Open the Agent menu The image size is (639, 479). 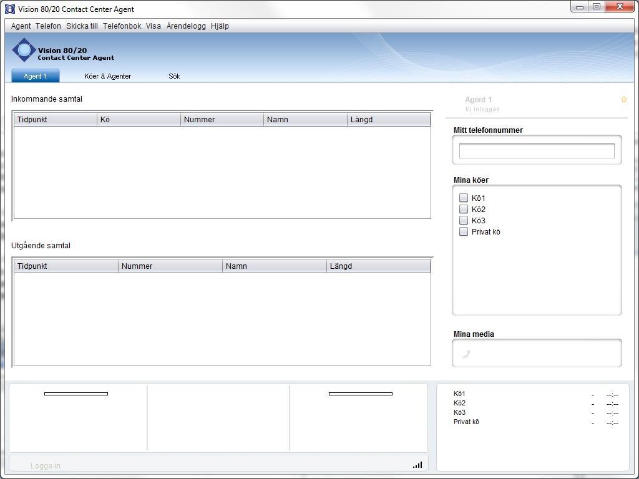click(x=21, y=26)
